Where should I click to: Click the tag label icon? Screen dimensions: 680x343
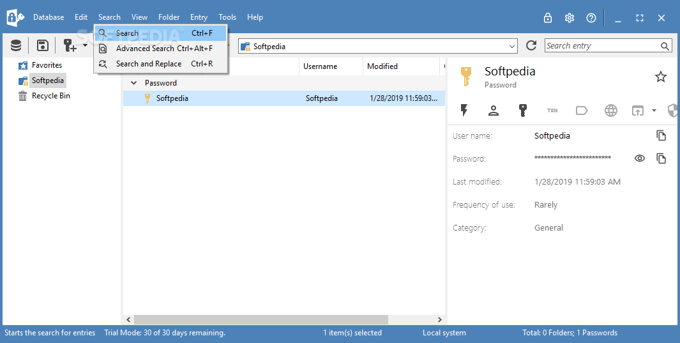pyautogui.click(x=582, y=111)
